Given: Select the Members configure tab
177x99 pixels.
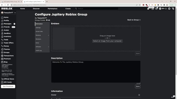Looking at the screenshot, I should (x=42, y=39).
